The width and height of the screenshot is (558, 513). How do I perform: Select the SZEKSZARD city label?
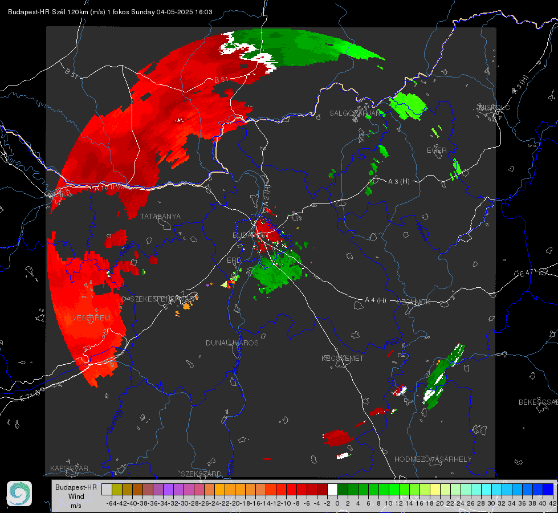tap(201, 474)
